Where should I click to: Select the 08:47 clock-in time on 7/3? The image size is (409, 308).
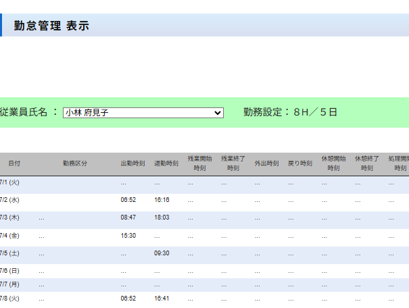coord(128,217)
